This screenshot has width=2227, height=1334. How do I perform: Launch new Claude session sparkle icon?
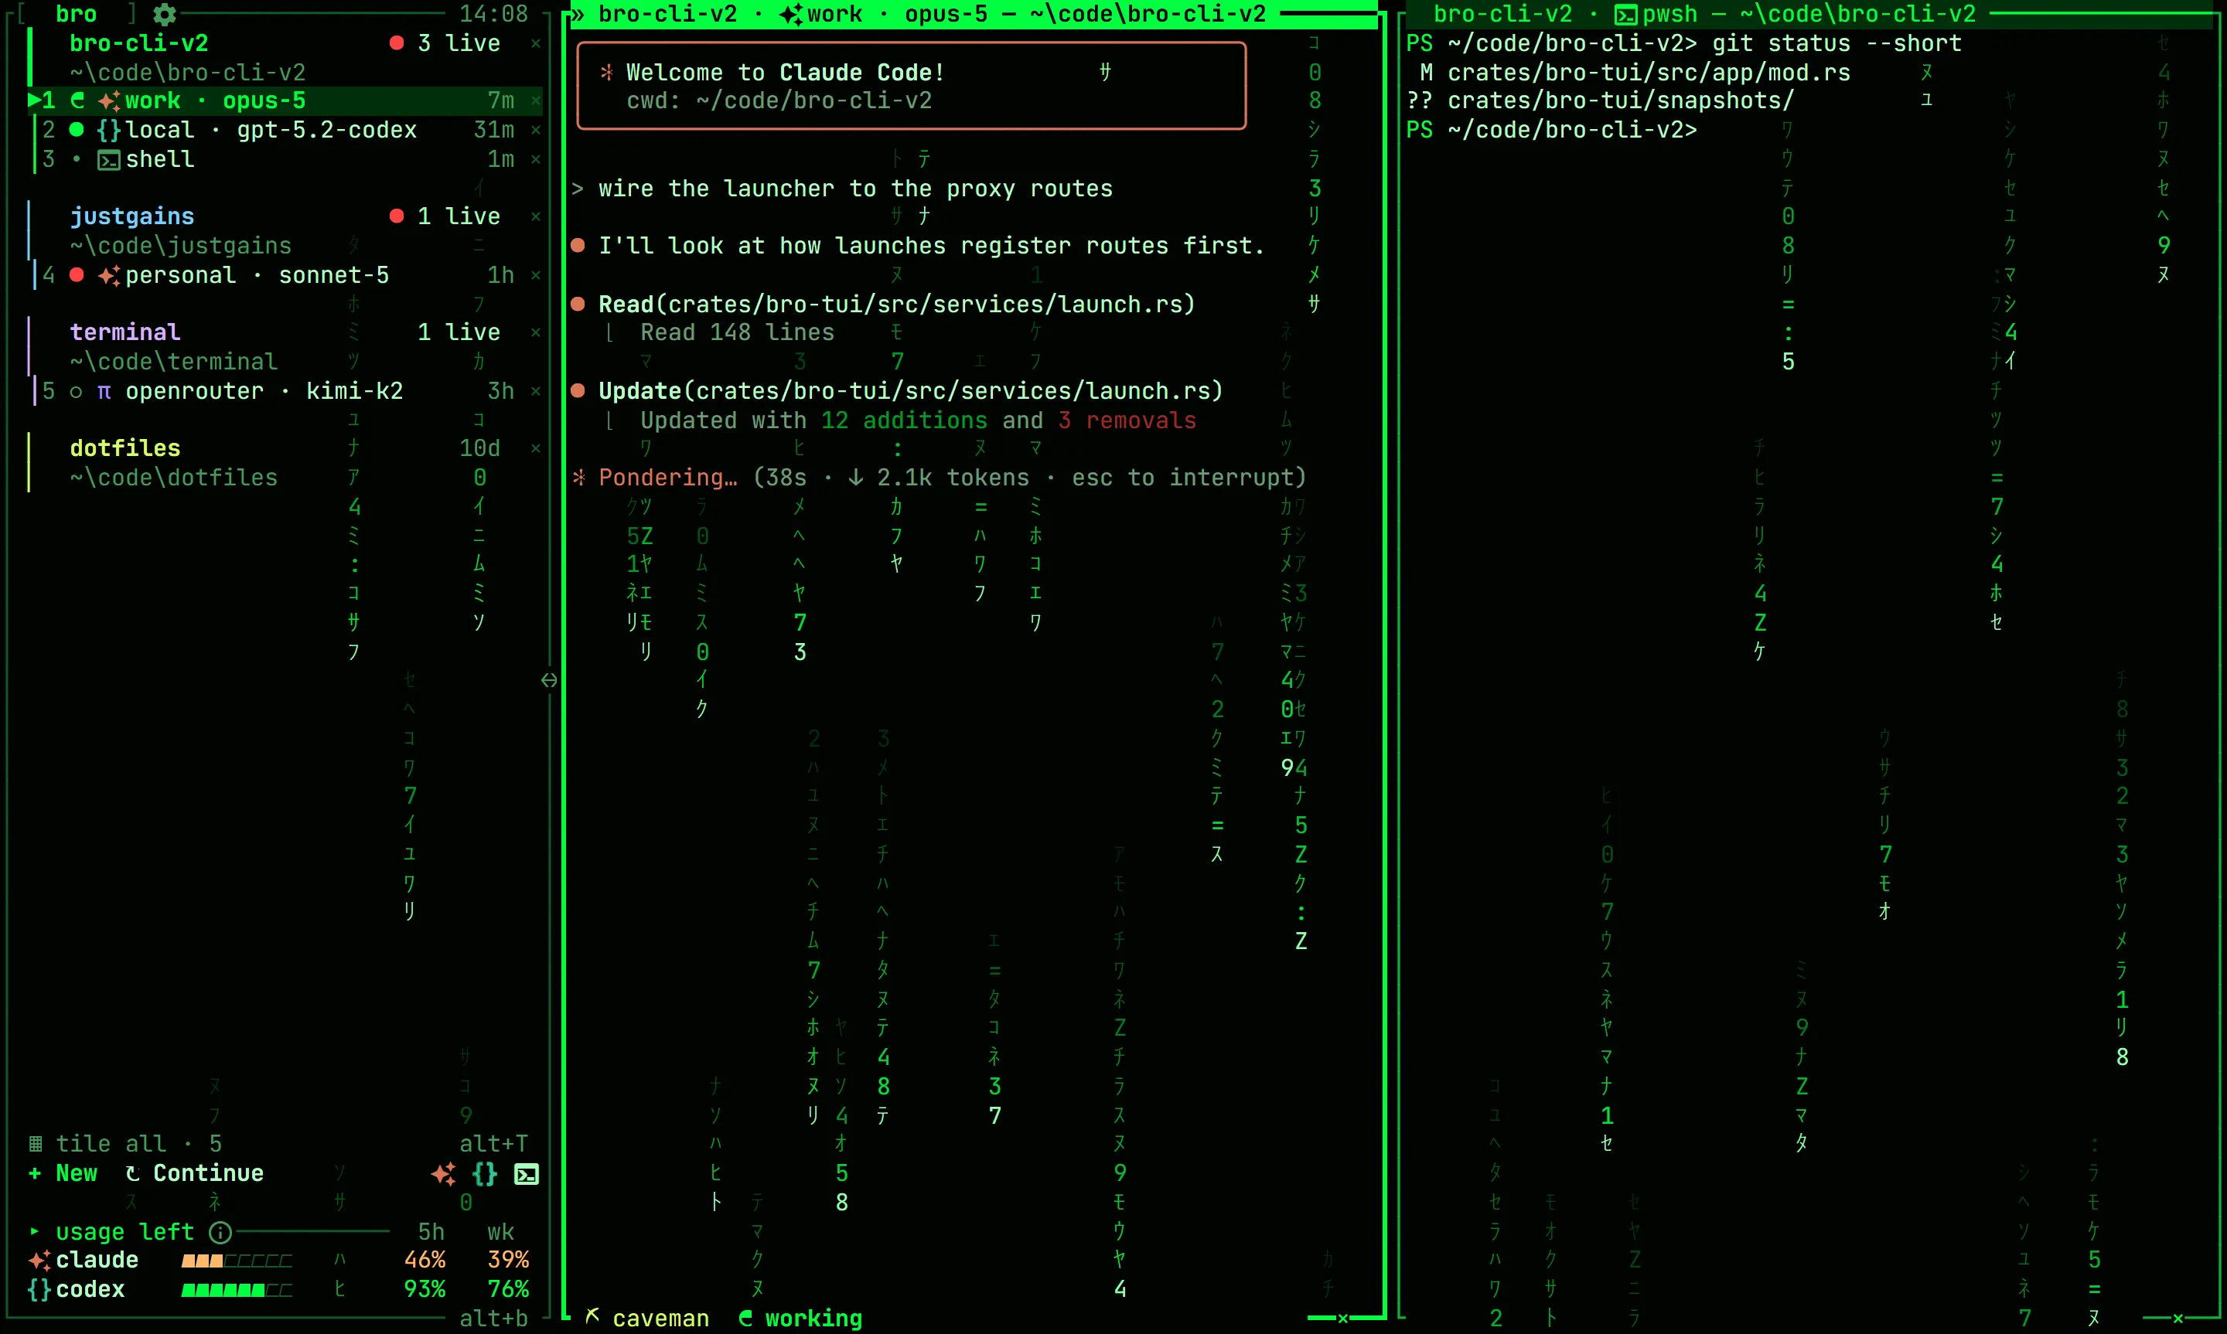click(x=443, y=1173)
